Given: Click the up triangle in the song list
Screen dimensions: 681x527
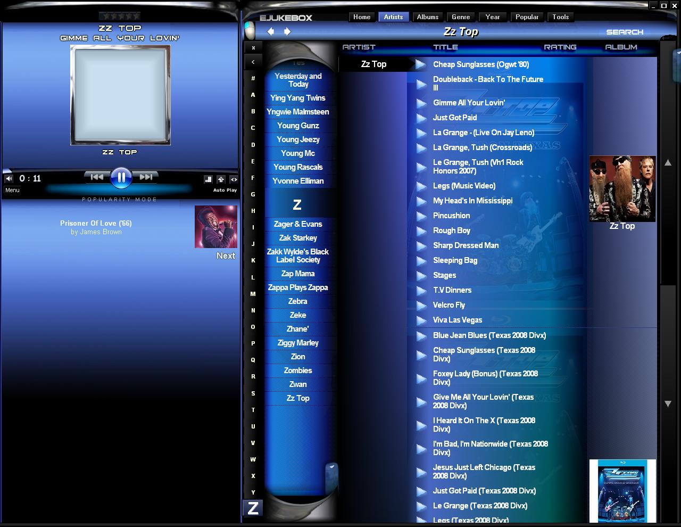Looking at the screenshot, I should (668, 163).
